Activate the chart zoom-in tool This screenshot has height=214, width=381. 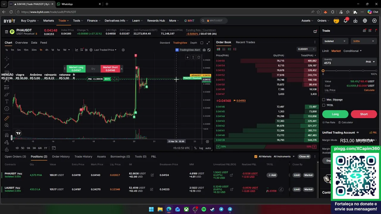(x=7, y=125)
